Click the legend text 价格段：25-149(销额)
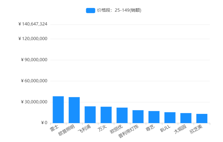 pos(119,11)
